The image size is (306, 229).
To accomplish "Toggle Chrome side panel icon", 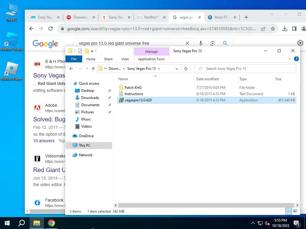I will pyautogui.click(x=294, y=29).
